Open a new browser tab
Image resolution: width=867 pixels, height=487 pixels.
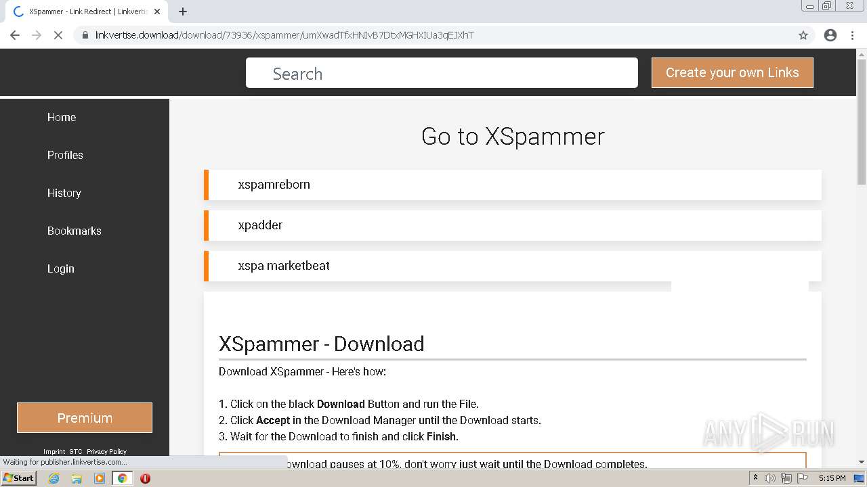(183, 11)
